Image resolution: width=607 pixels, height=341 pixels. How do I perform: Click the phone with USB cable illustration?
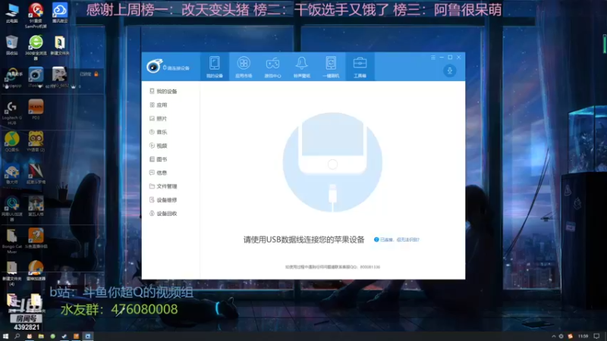332,162
